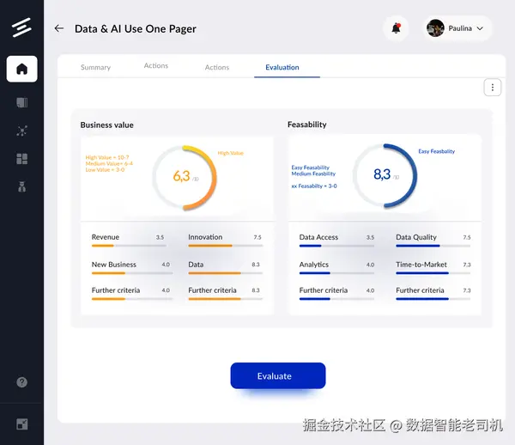Click the Data Quality label
This screenshot has width=515, height=445.
[x=416, y=237]
